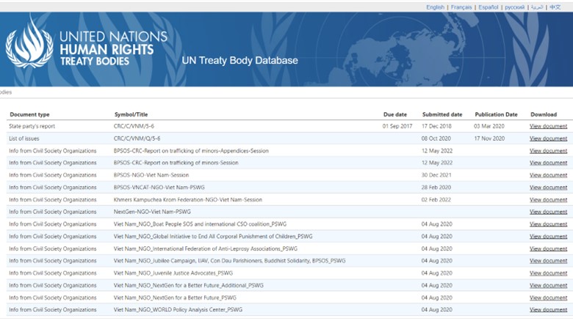View document for BPSOS-CRC-Report on trafficking of minors-Session
573x321 pixels.
coord(549,163)
